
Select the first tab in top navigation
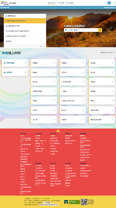click(51, 3)
